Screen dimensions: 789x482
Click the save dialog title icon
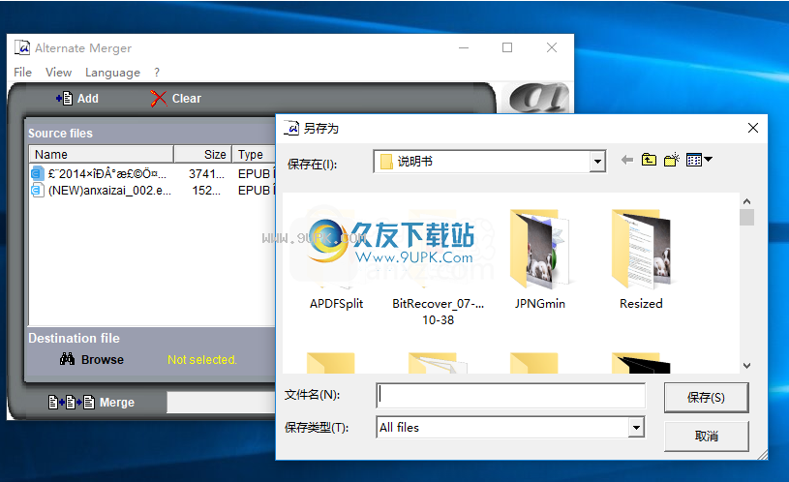tap(291, 129)
